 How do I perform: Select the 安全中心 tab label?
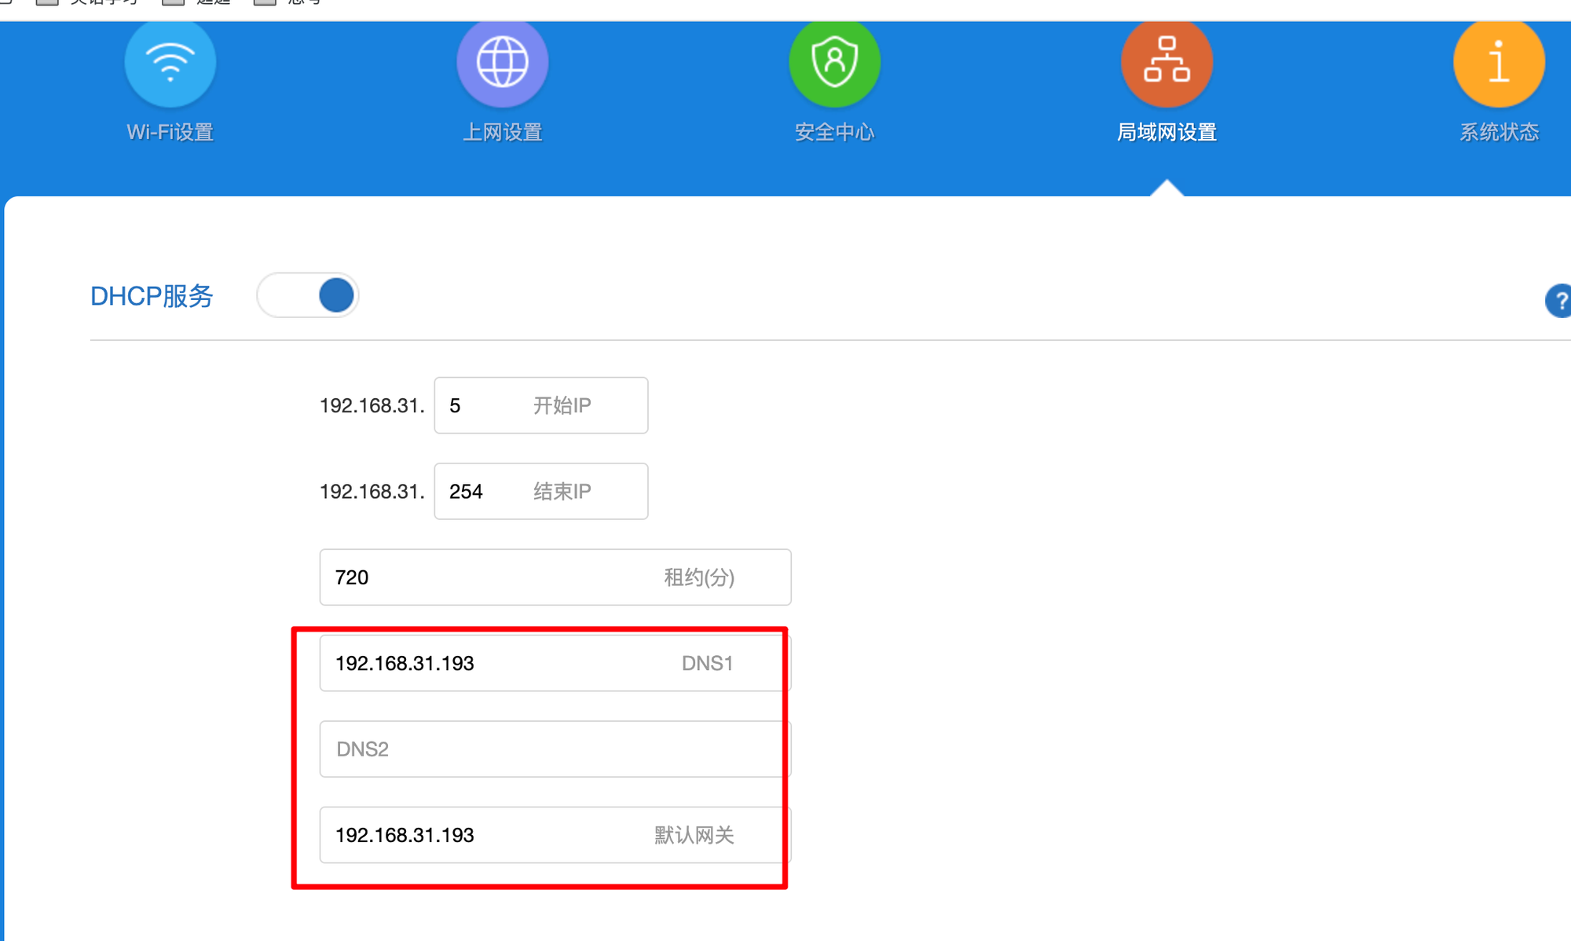point(835,132)
